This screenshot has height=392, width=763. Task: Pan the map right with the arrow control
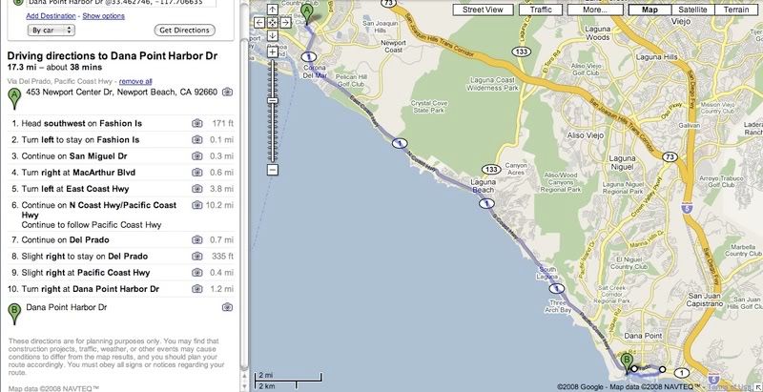tap(285, 22)
